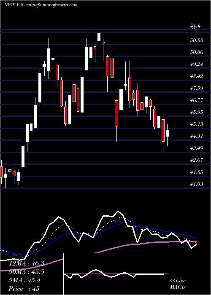Screen dimensions: 211x295
Task: Select the 50.88 price axis label
Action: [x=197, y=40]
